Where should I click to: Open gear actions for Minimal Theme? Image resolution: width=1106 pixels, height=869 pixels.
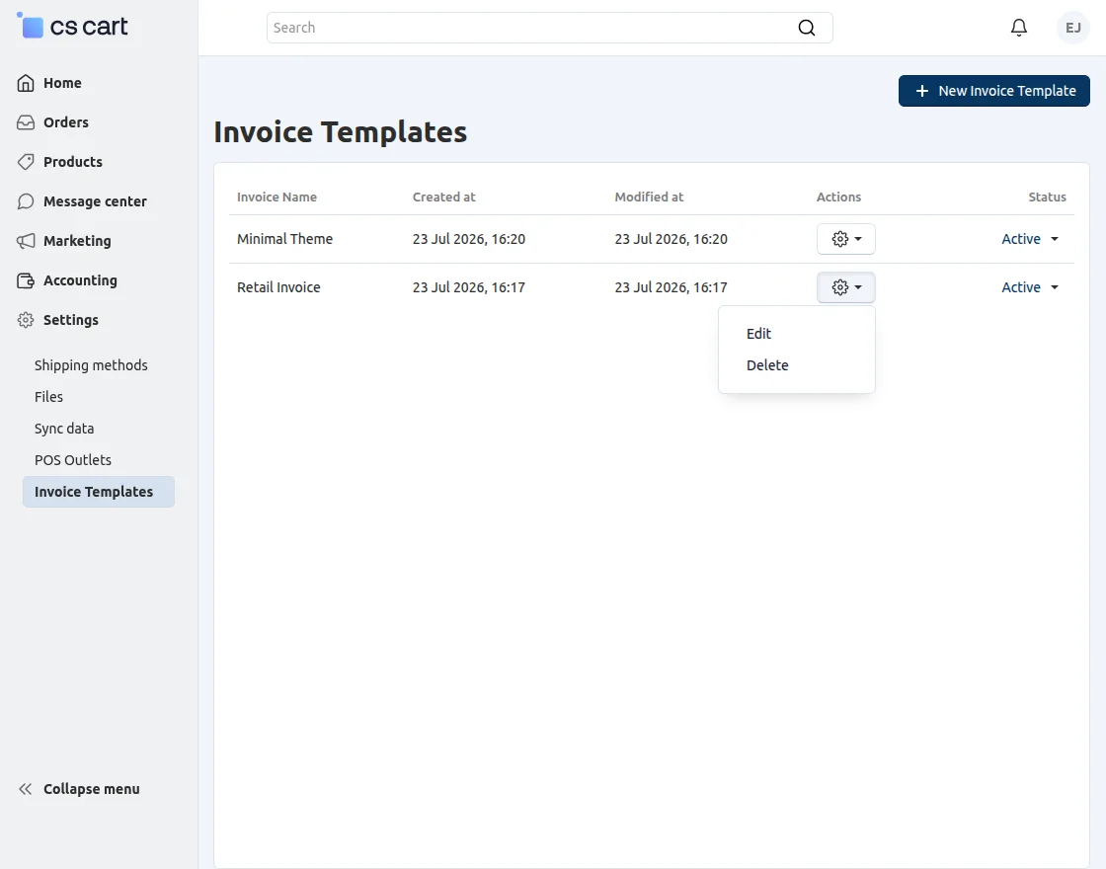[845, 239]
